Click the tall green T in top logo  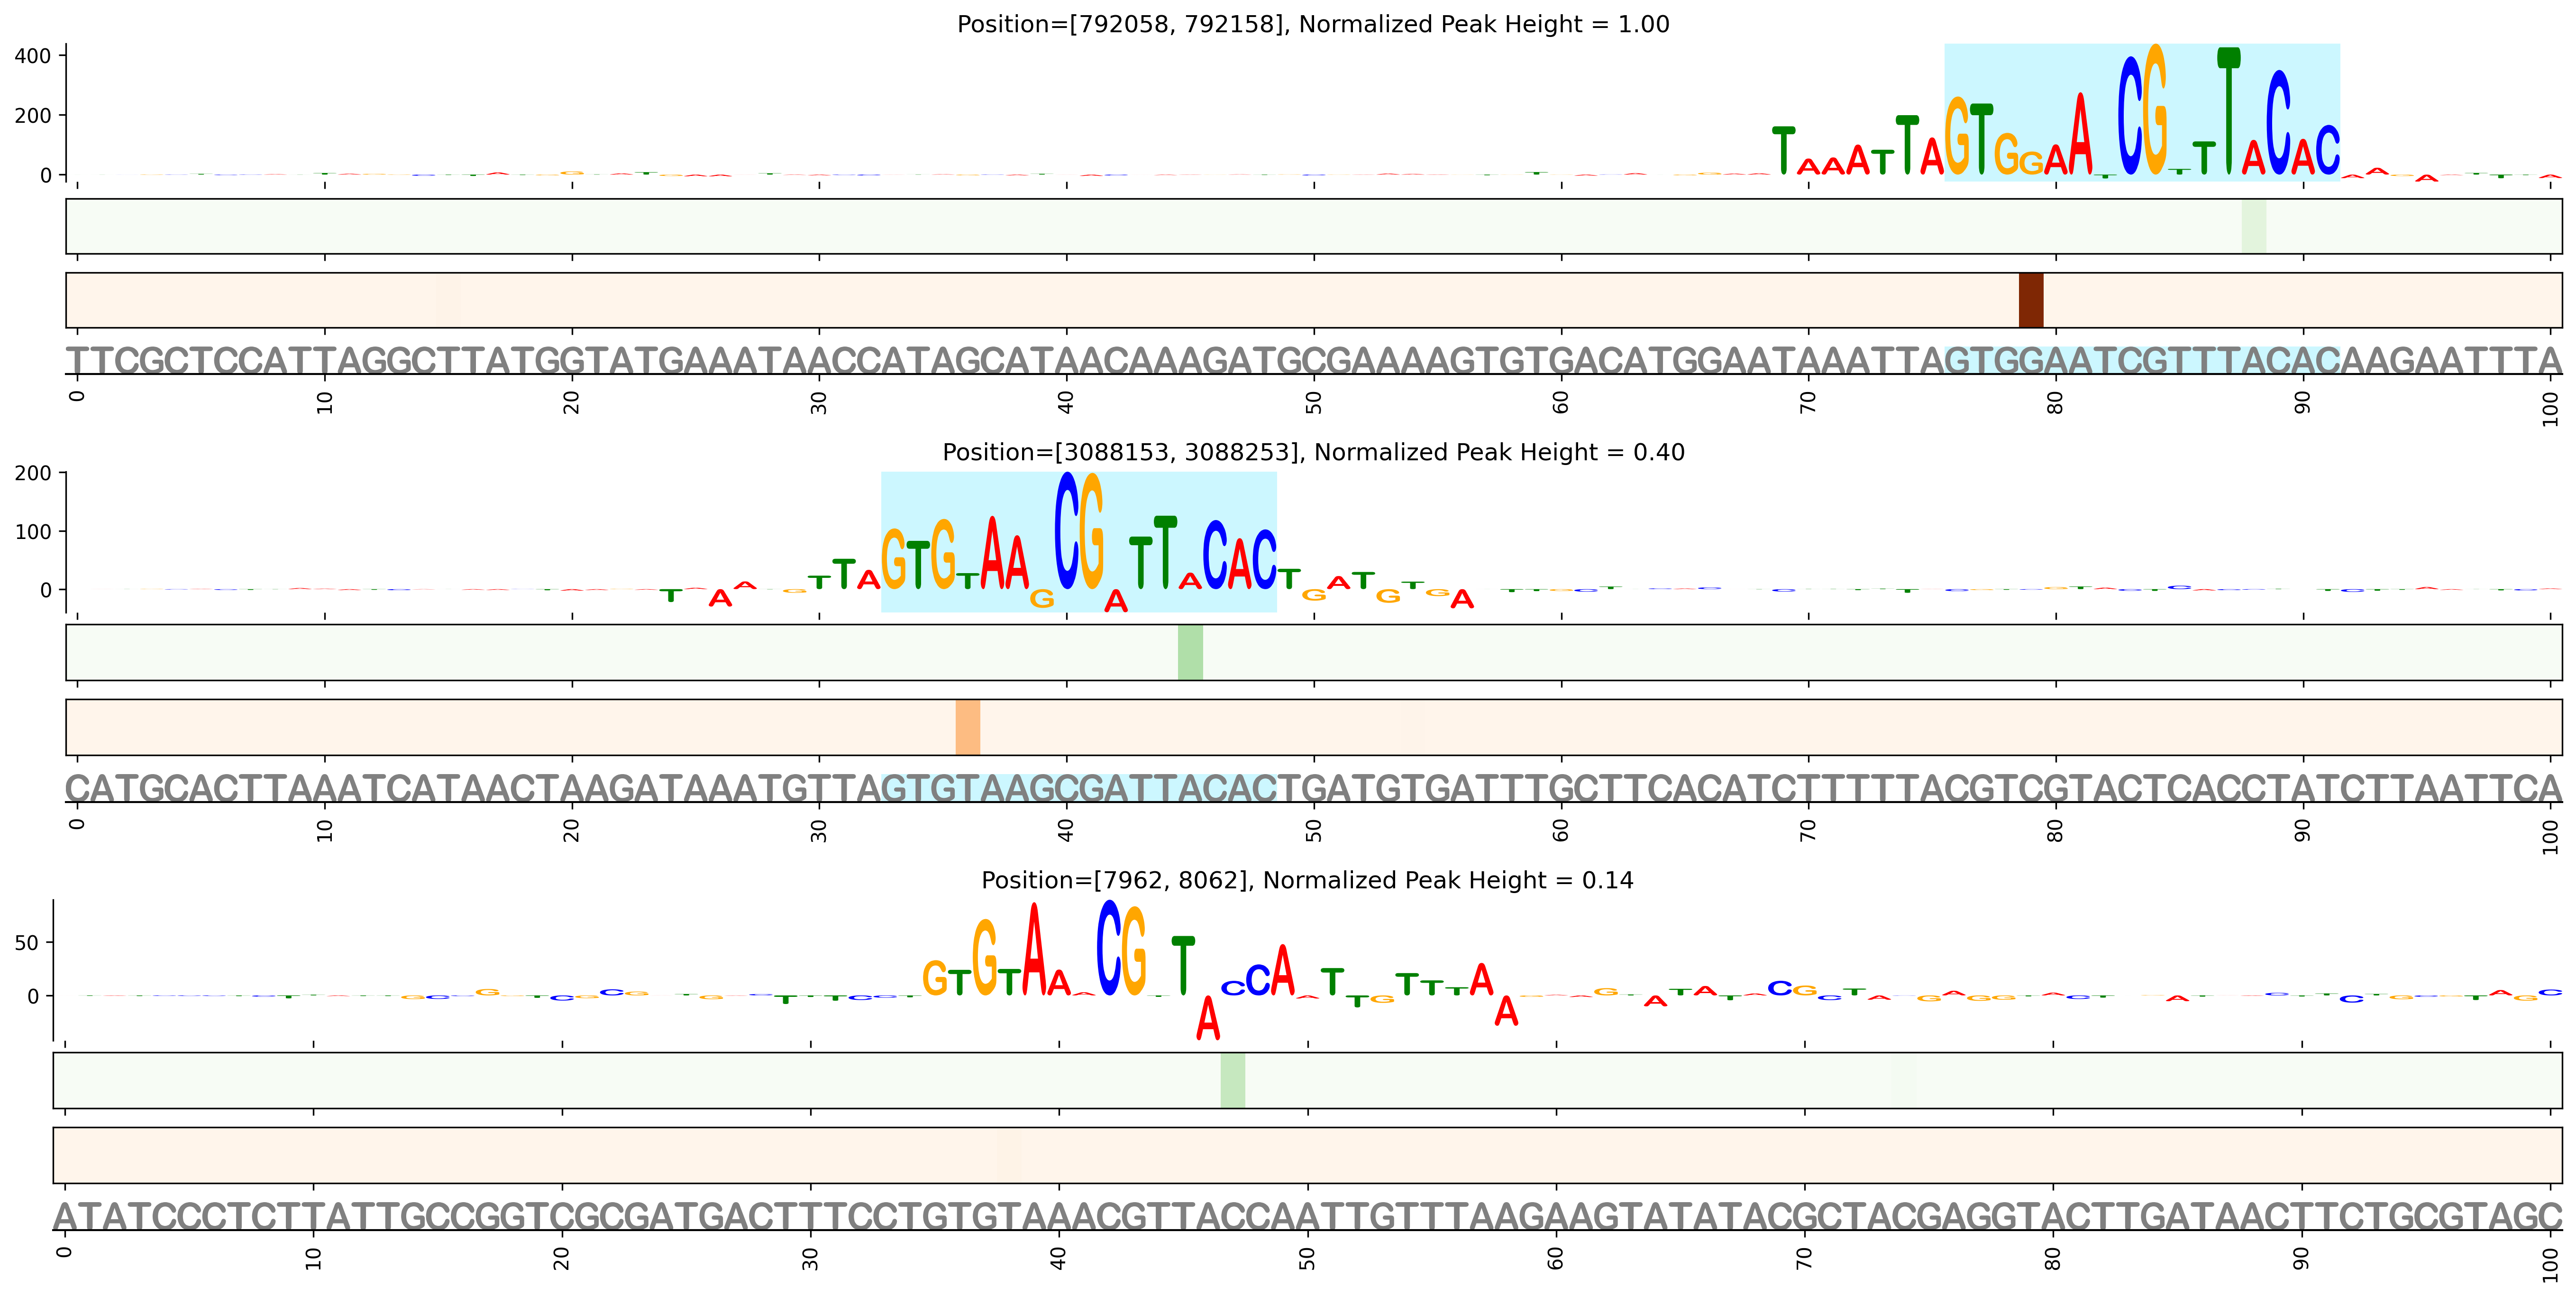[x=2228, y=110]
